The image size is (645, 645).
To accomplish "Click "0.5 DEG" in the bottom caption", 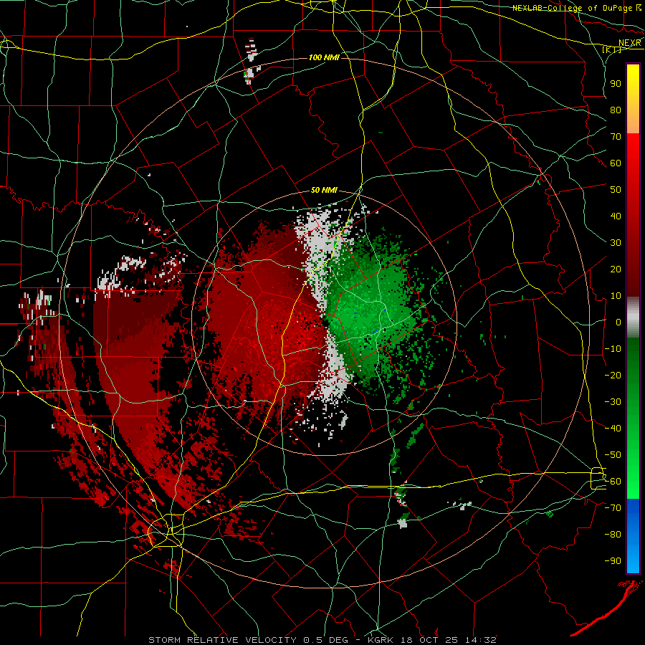I will (x=325, y=640).
